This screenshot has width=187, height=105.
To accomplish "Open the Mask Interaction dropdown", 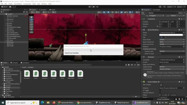I will 172,42.
